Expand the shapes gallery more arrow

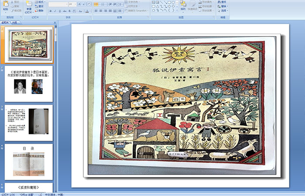[177, 10]
